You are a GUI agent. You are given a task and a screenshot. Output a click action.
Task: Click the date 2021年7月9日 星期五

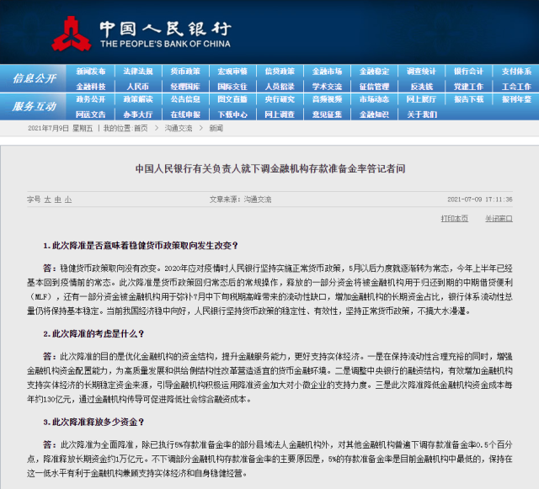pyautogui.click(x=61, y=128)
